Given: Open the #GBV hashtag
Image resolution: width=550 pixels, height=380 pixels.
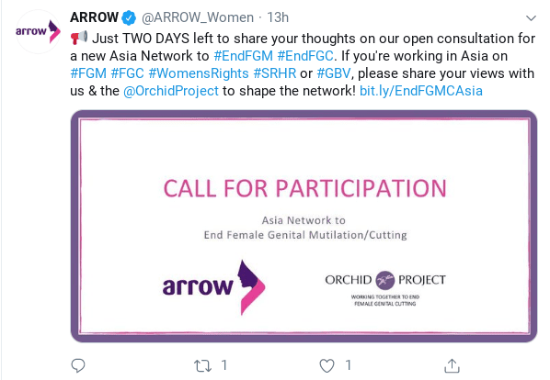Looking at the screenshot, I should point(334,73).
